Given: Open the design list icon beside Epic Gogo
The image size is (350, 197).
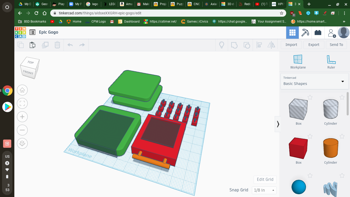Looking at the screenshot, I should coord(32,32).
